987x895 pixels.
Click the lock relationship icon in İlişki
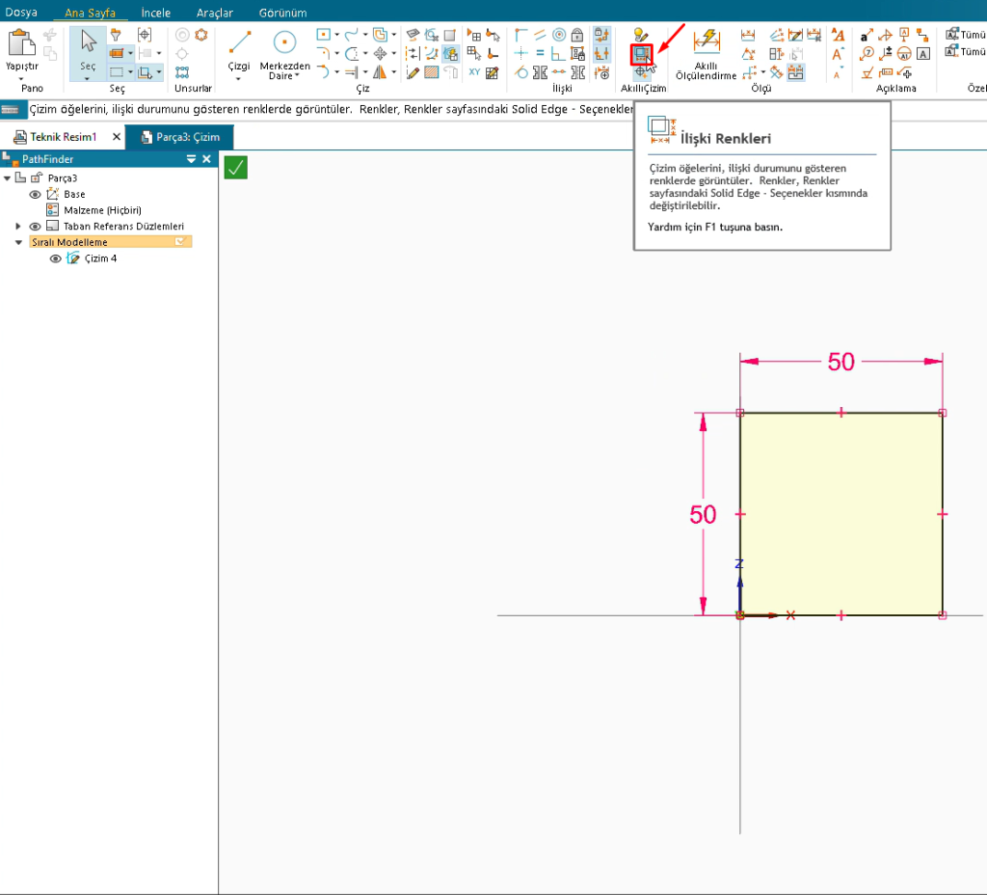pyautogui.click(x=577, y=35)
